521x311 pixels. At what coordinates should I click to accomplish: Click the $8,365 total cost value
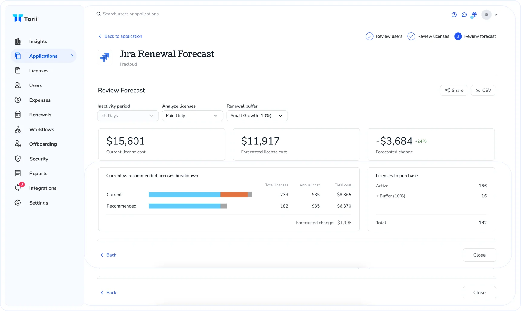click(x=344, y=195)
